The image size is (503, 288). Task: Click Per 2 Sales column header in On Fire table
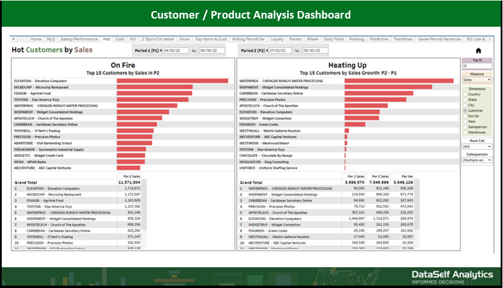132,177
